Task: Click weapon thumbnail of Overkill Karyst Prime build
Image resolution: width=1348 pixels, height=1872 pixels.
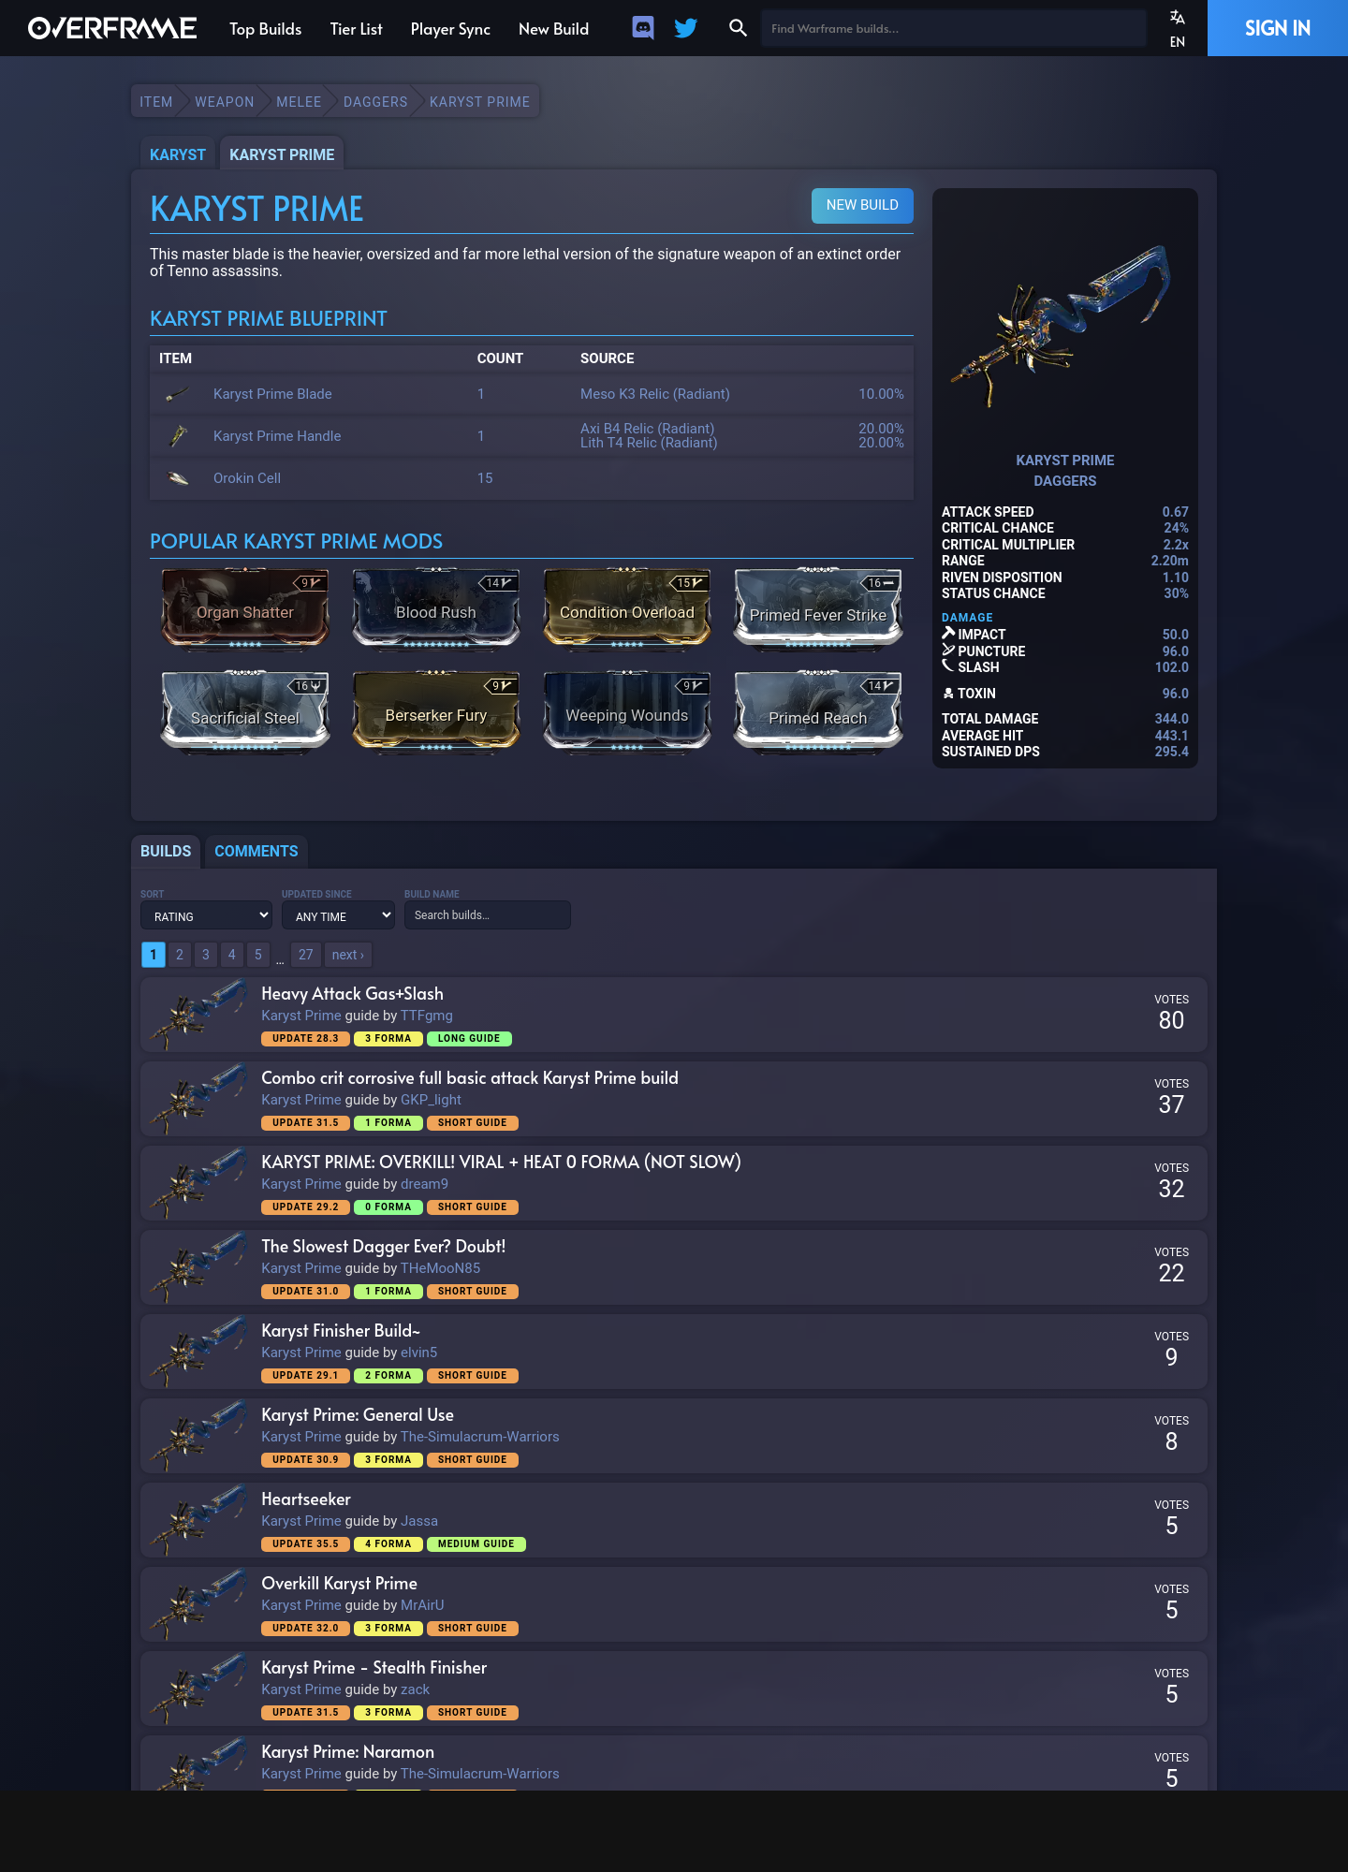Action: click(x=200, y=1604)
